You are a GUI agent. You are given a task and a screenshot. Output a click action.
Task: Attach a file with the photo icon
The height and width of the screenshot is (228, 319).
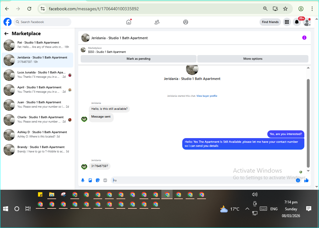click(90, 180)
